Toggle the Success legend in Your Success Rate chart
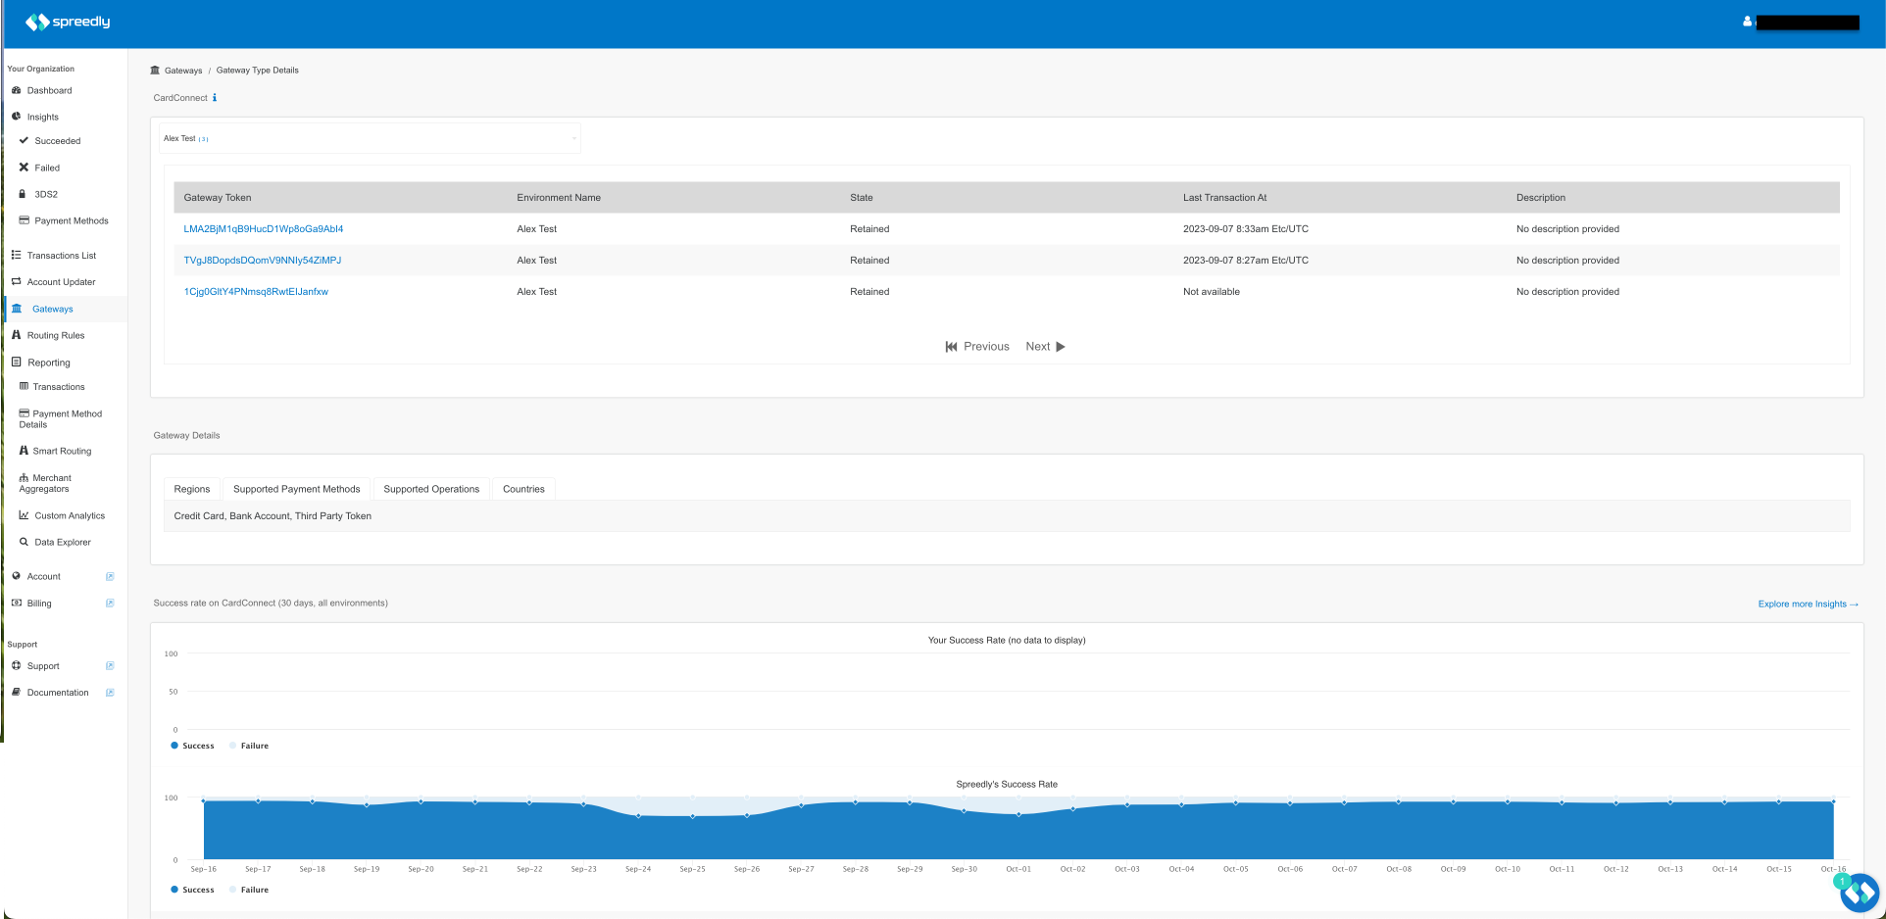1886x919 pixels. click(x=192, y=746)
